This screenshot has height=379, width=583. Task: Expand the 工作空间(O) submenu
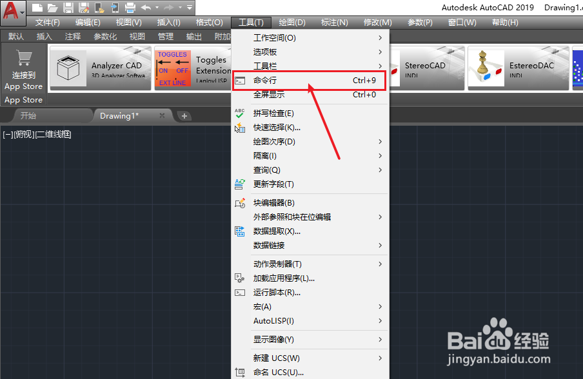pos(310,38)
